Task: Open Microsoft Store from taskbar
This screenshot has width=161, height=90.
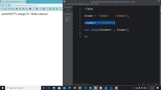Action: click(x=59, y=88)
